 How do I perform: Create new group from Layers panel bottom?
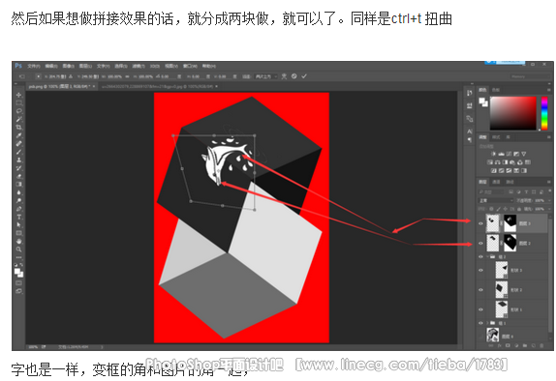pyautogui.click(x=524, y=345)
